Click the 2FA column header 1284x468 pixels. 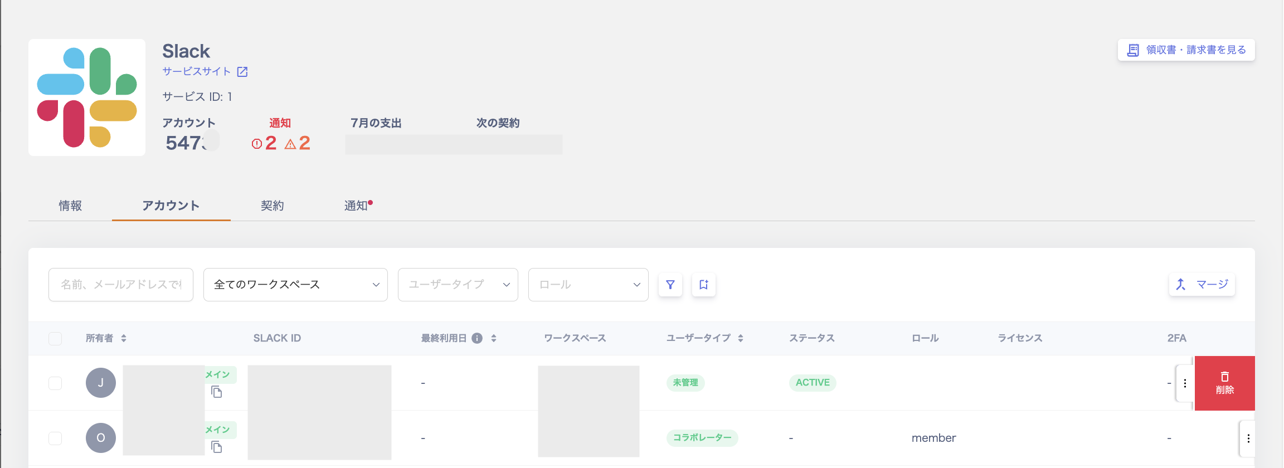tap(1177, 338)
